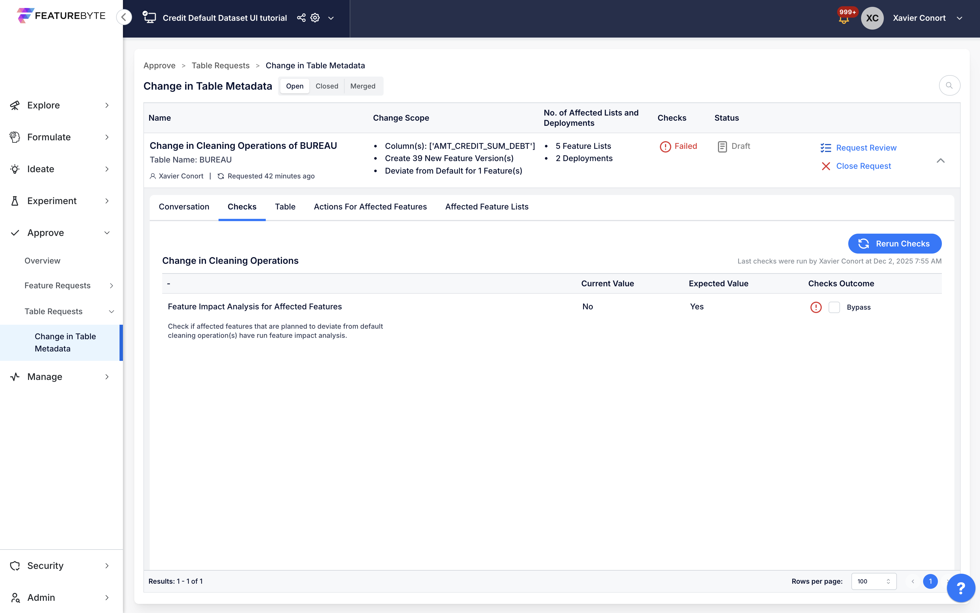Open the blue help question mark button
Image resolution: width=980 pixels, height=613 pixels.
[x=961, y=587]
